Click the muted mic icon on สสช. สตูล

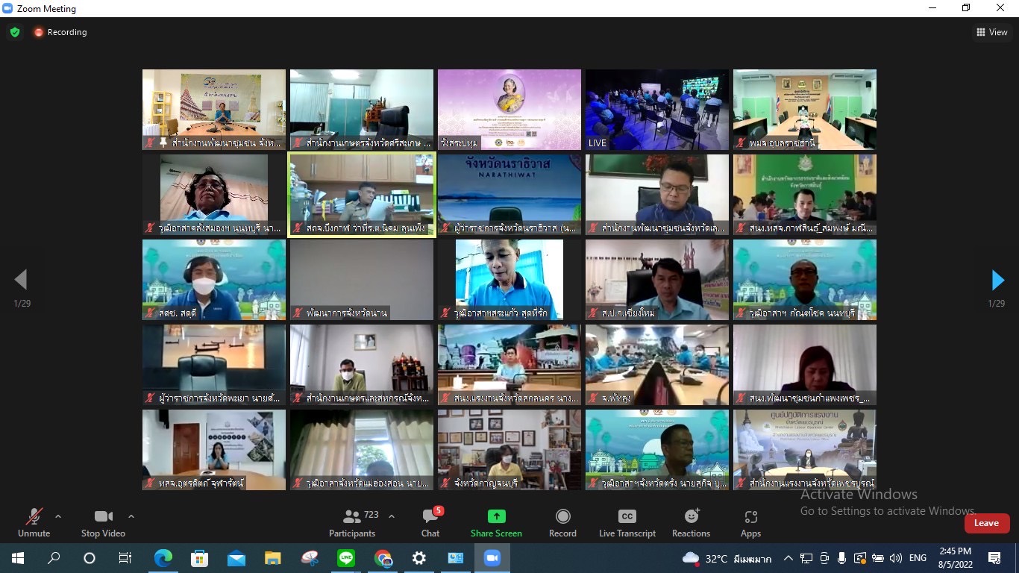pos(150,313)
